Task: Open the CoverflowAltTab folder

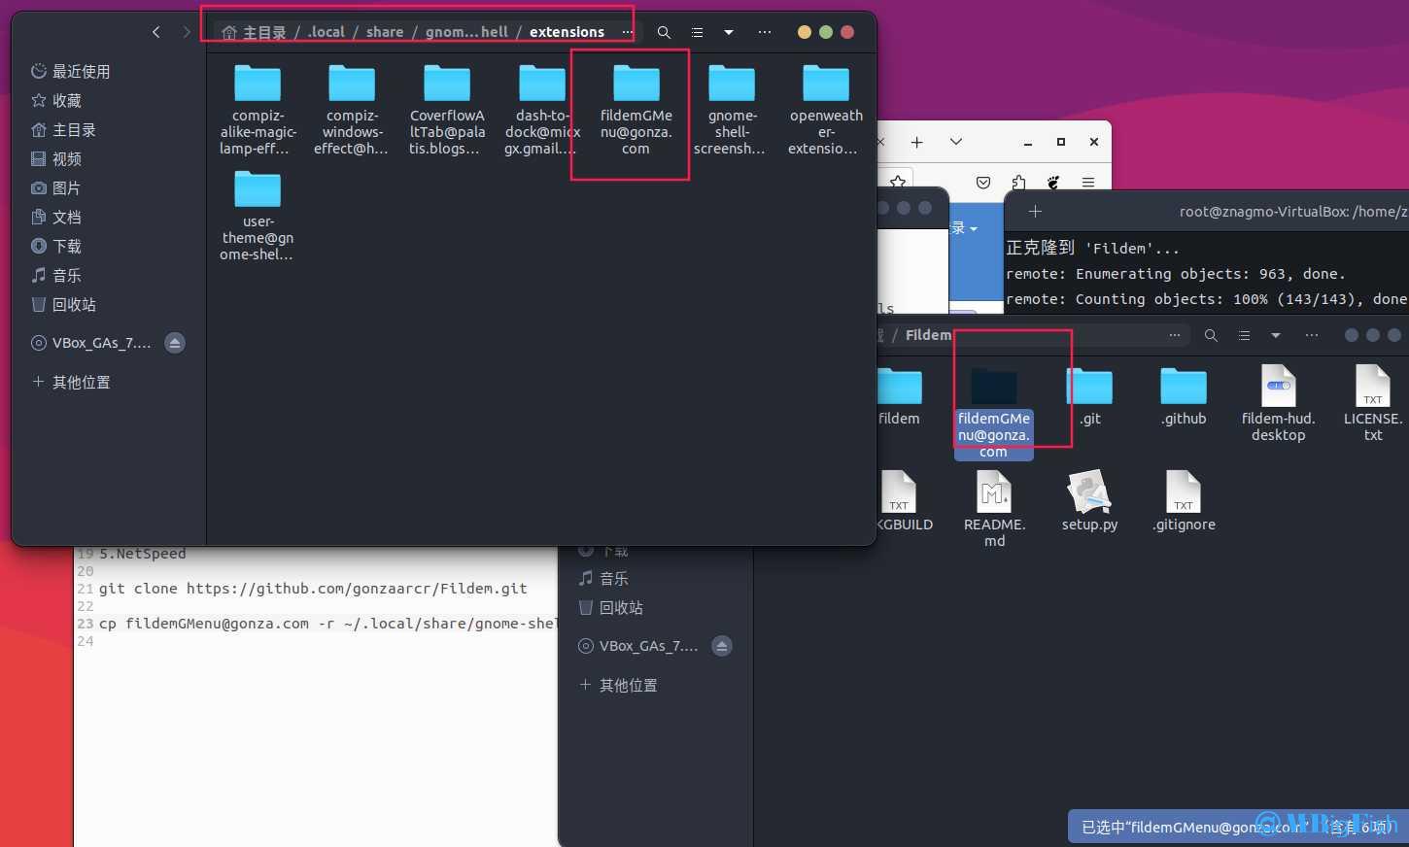Action: (447, 110)
